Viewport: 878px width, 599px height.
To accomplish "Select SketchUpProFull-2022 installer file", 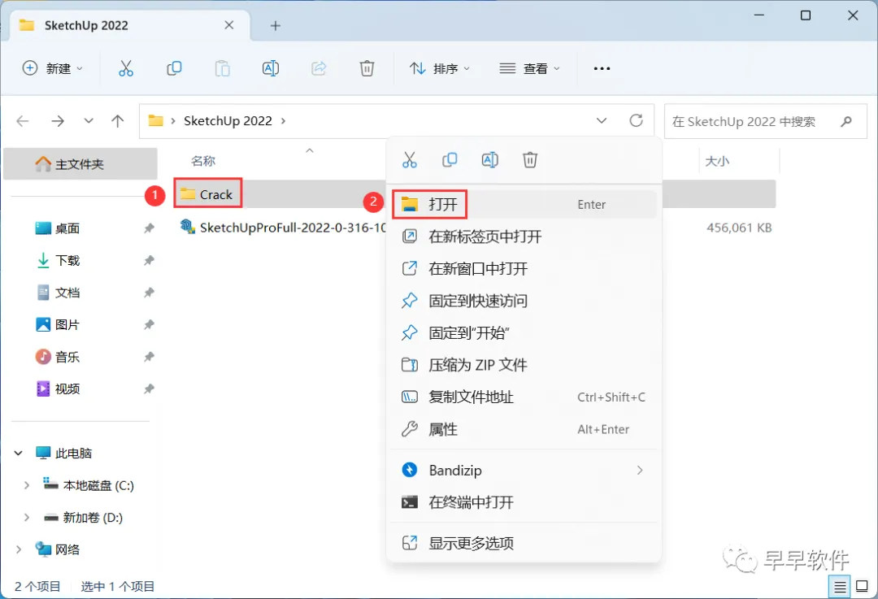I will (284, 228).
